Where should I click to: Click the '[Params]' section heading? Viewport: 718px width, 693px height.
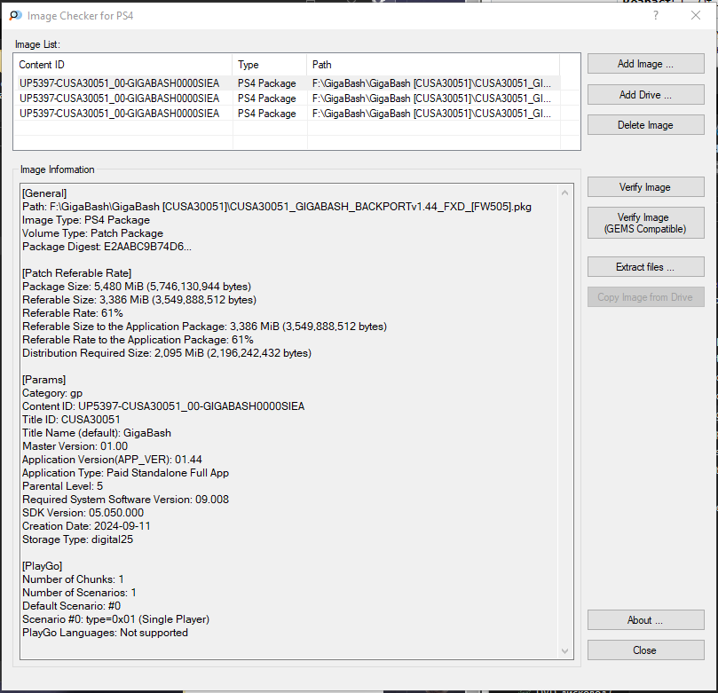[44, 380]
